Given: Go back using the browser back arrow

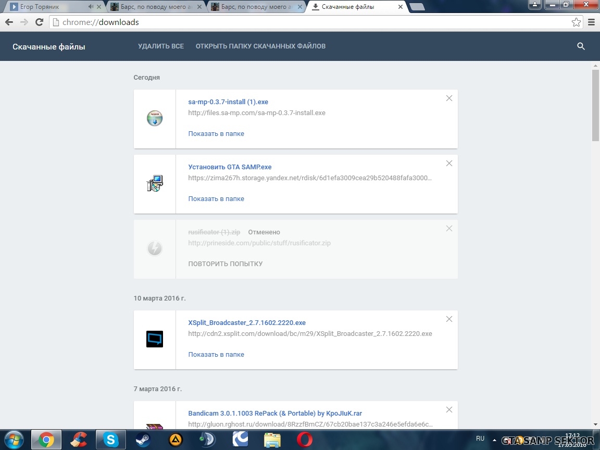Looking at the screenshot, I should click(x=9, y=22).
